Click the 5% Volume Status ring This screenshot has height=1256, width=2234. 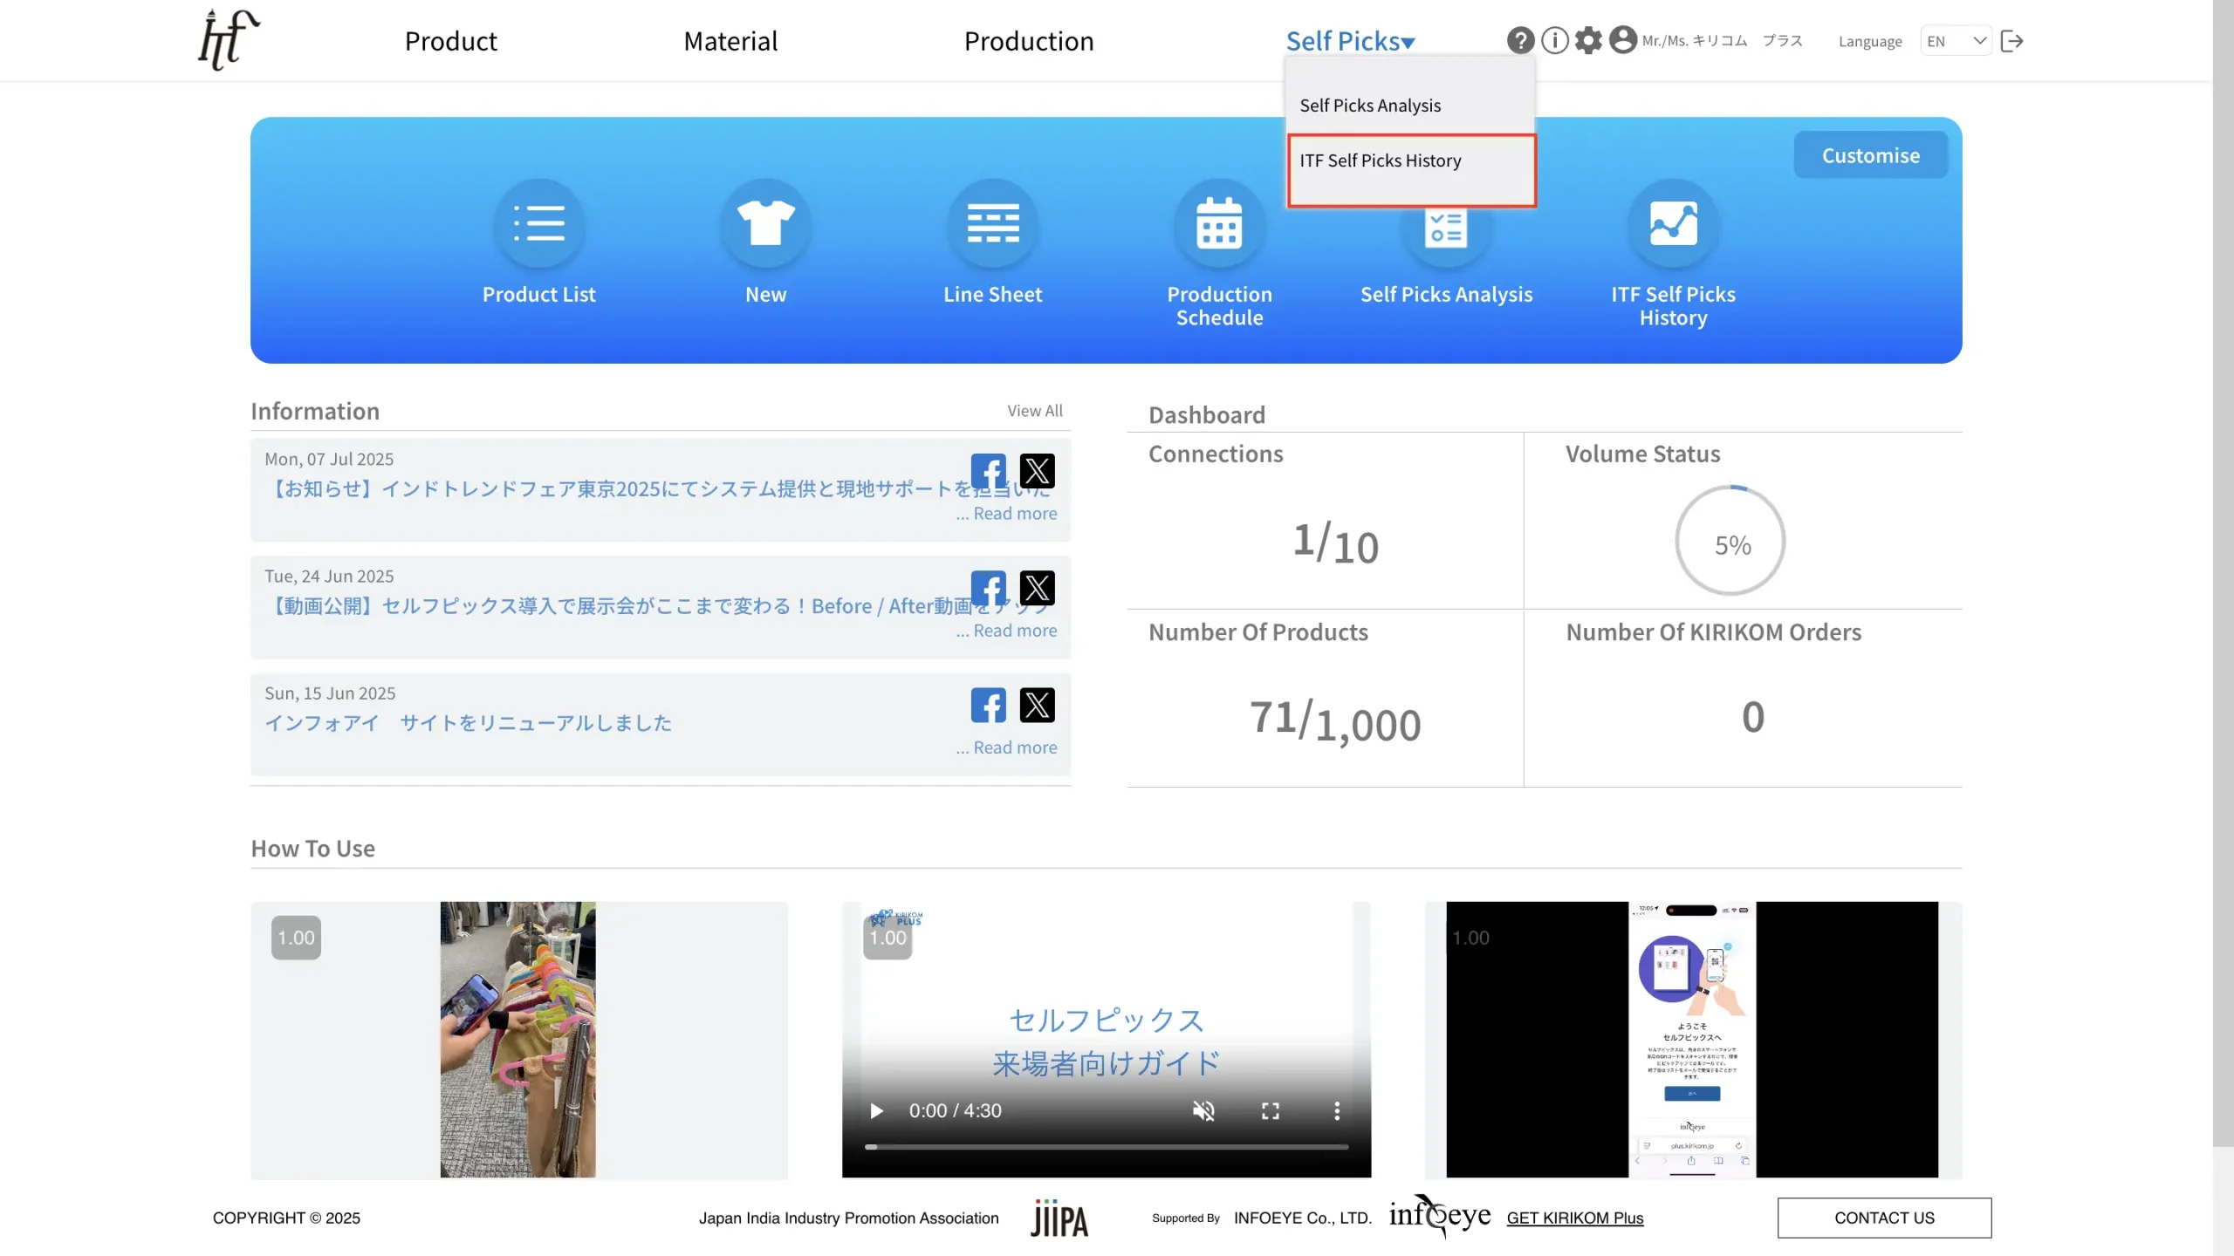point(1730,541)
